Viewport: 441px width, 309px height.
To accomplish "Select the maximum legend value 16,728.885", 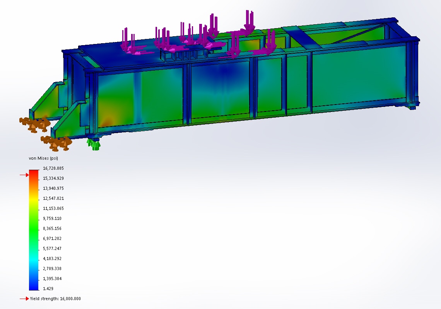I will click(x=53, y=168).
